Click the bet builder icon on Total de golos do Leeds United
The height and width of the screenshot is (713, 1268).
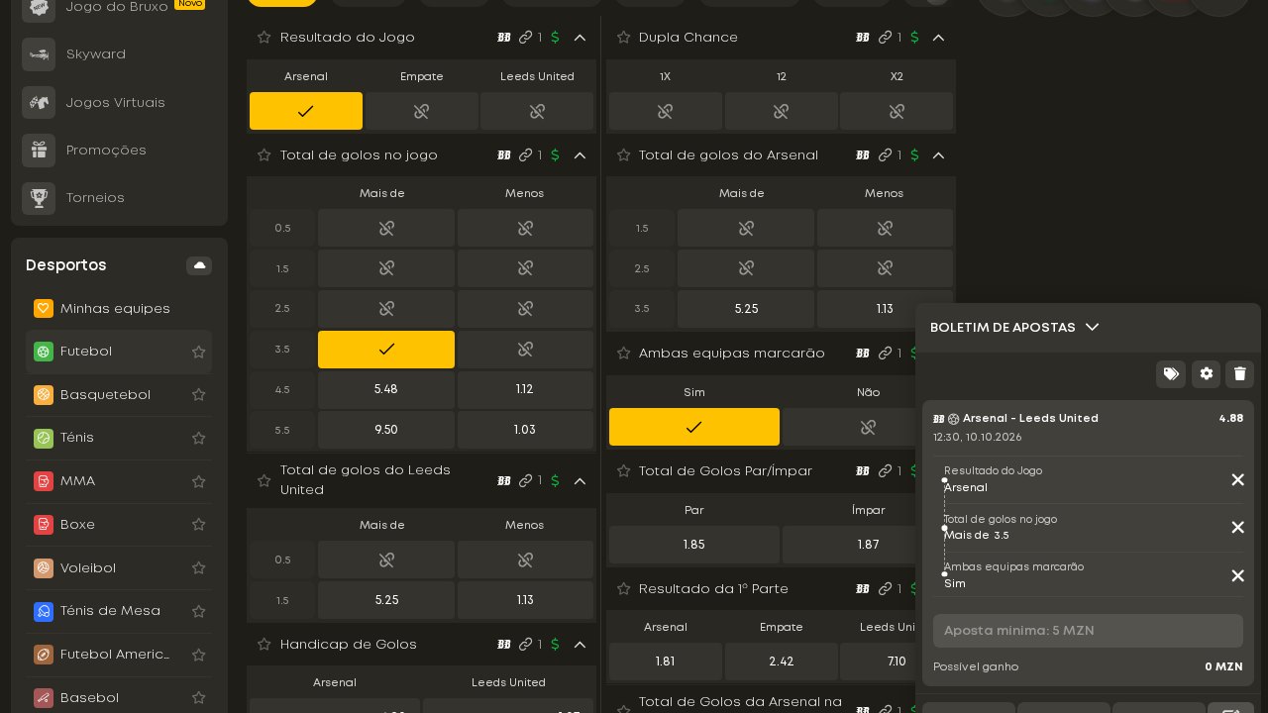503,480
